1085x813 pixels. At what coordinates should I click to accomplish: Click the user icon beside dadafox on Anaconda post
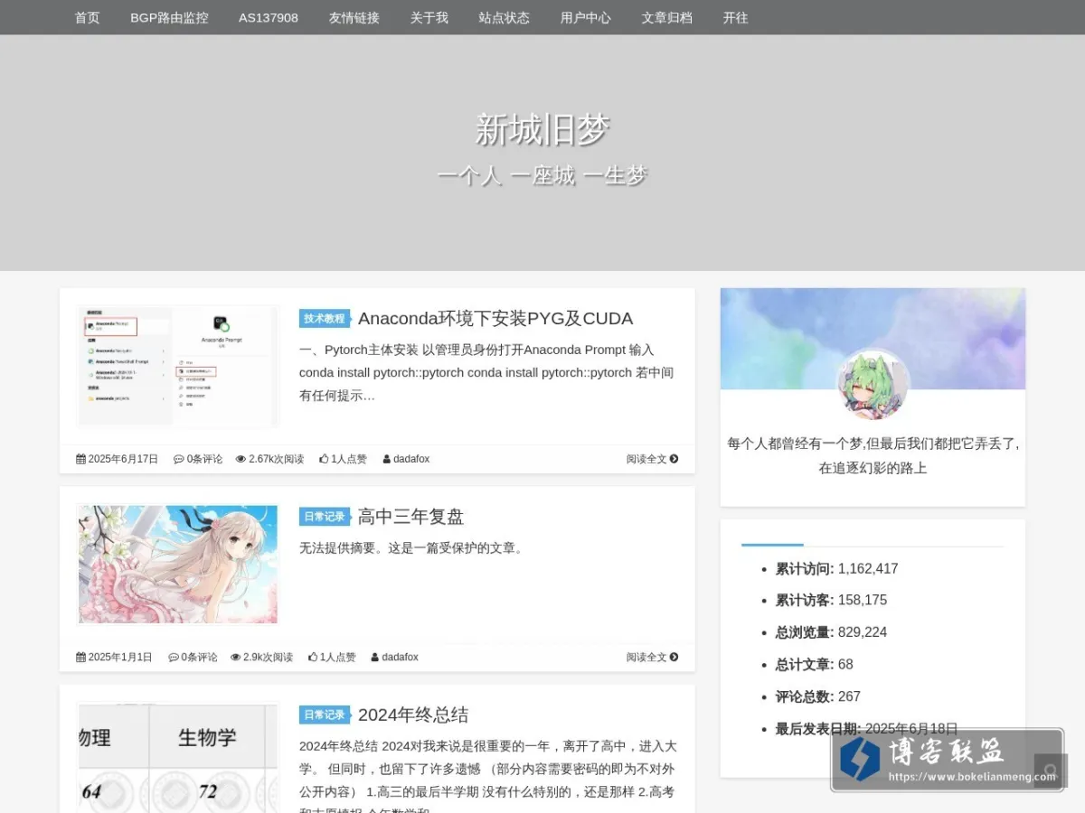click(387, 459)
